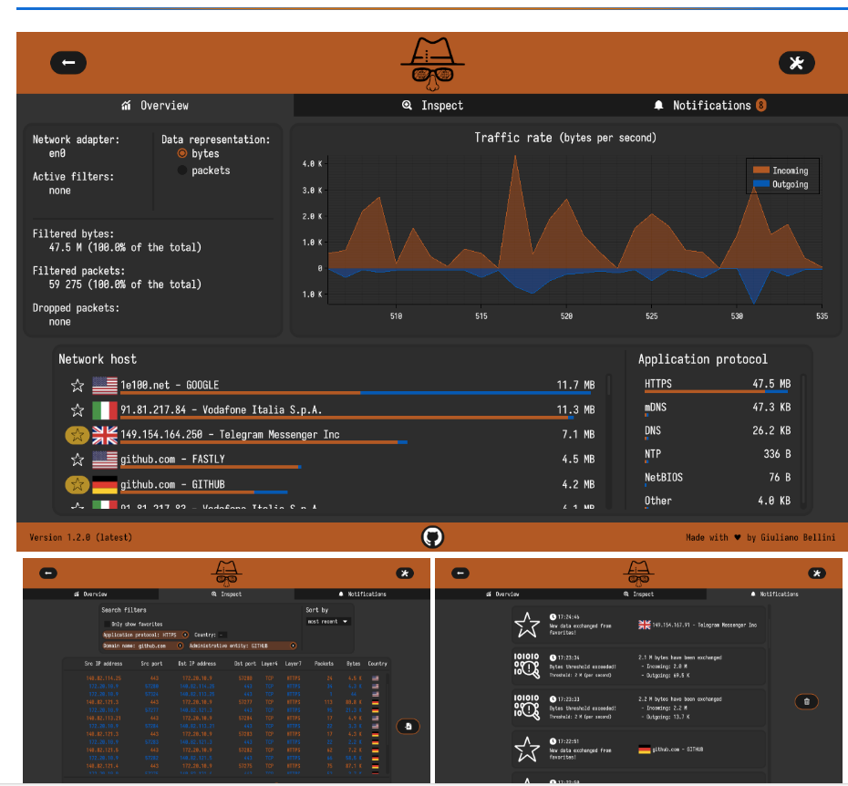This screenshot has width=848, height=786.
Task: Click the back arrow in the Overview window
Action: click(68, 63)
